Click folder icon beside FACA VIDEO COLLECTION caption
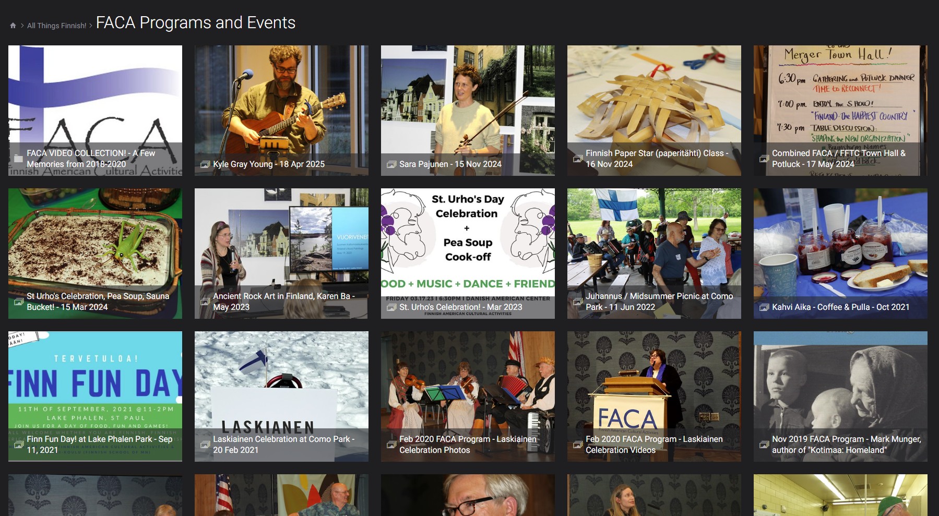This screenshot has height=516, width=939. (x=18, y=159)
